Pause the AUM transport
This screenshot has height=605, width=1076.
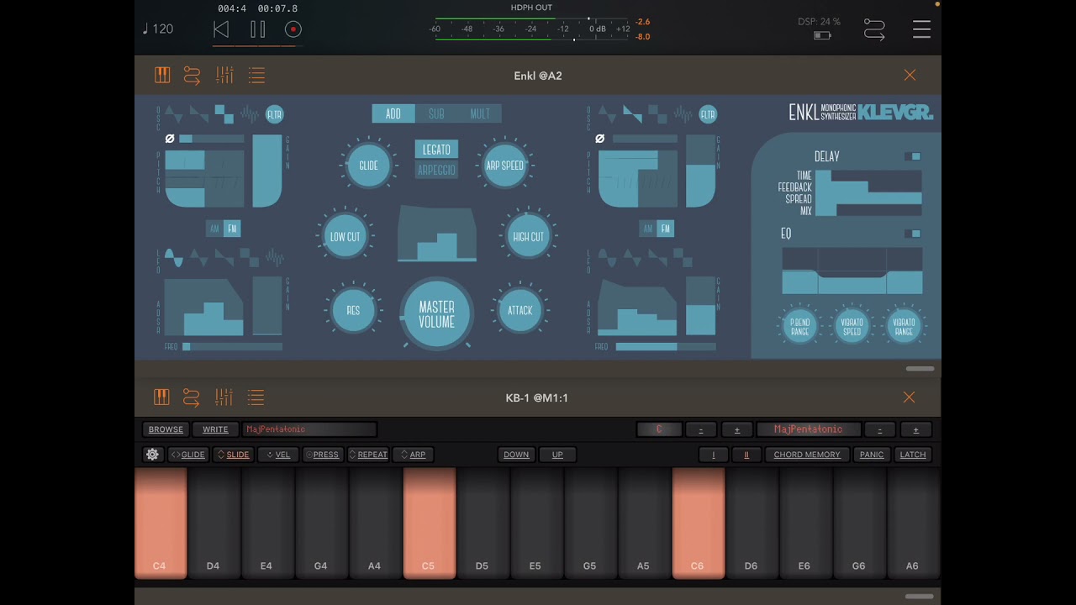pyautogui.click(x=258, y=29)
